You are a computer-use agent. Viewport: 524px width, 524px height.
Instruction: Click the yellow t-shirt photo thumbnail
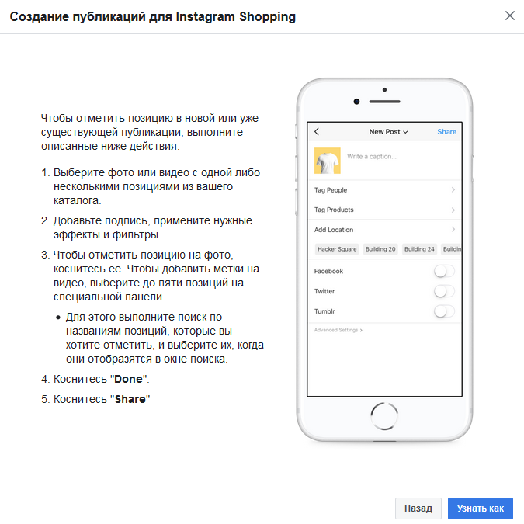click(x=327, y=160)
